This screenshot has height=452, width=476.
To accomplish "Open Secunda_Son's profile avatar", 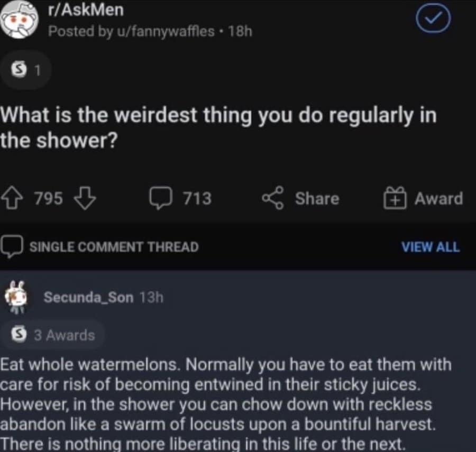I will (x=17, y=297).
